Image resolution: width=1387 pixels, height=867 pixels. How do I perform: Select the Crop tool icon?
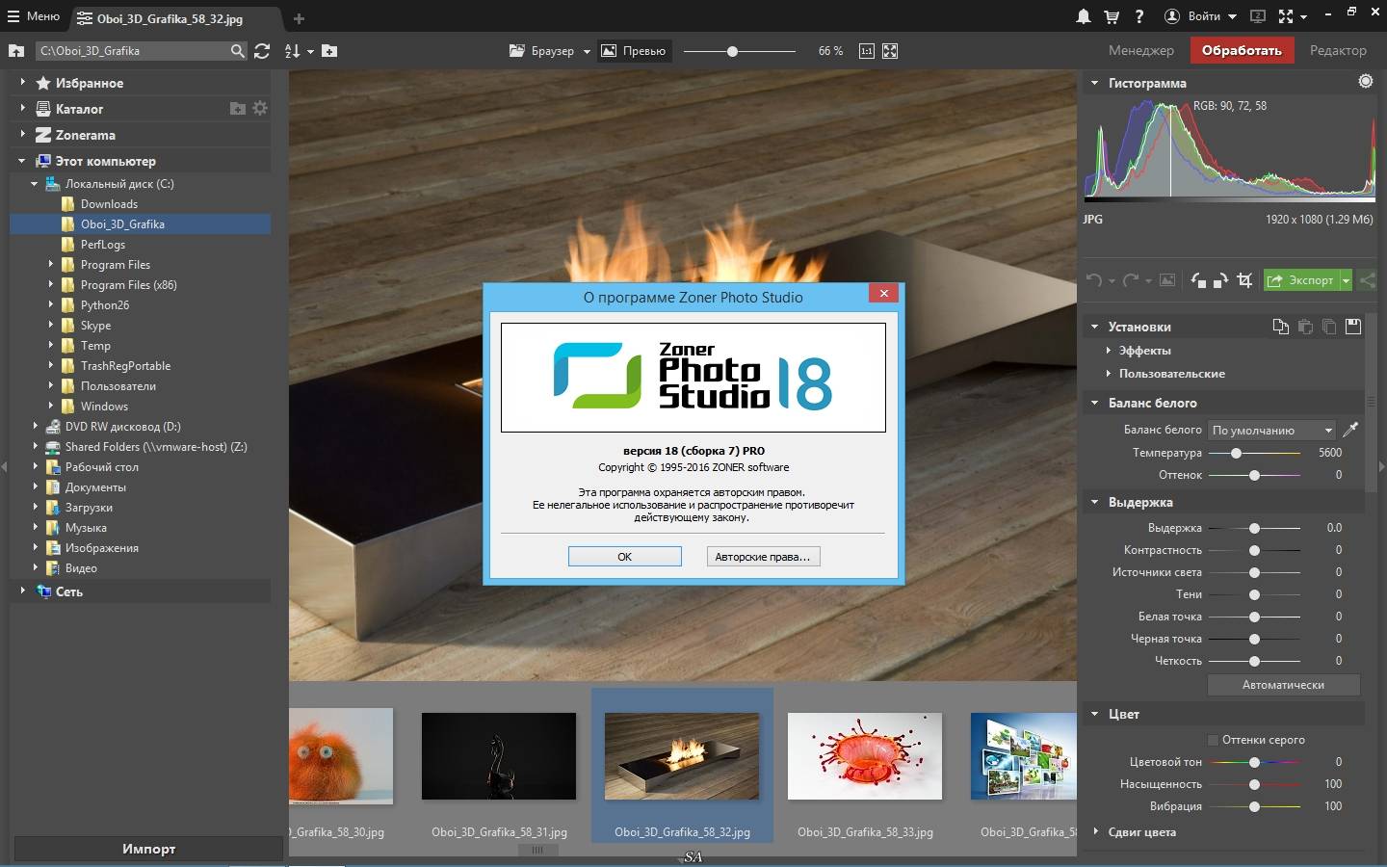coord(1244,280)
